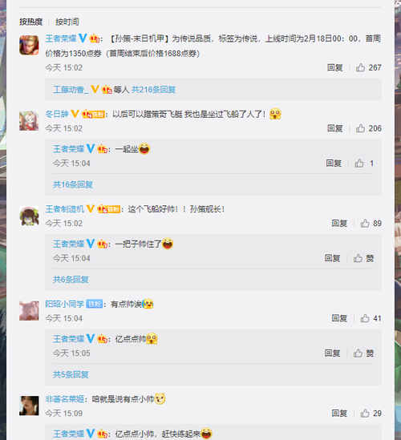Open 王者制造机 user profile link
The height and width of the screenshot is (440, 401).
click(x=65, y=209)
